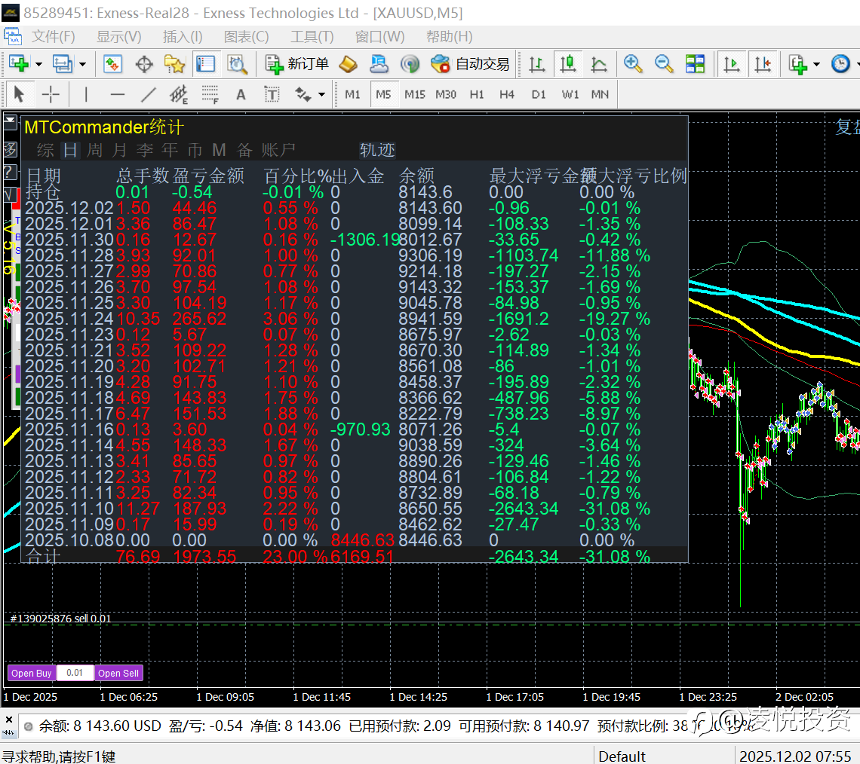860x764 pixels.
Task: Select the D1 timeframe
Action: pyautogui.click(x=539, y=95)
